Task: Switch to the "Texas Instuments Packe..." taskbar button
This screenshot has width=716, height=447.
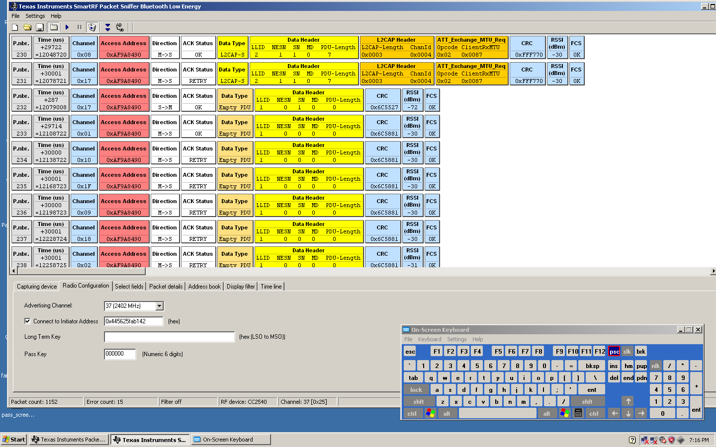Action: (x=69, y=440)
